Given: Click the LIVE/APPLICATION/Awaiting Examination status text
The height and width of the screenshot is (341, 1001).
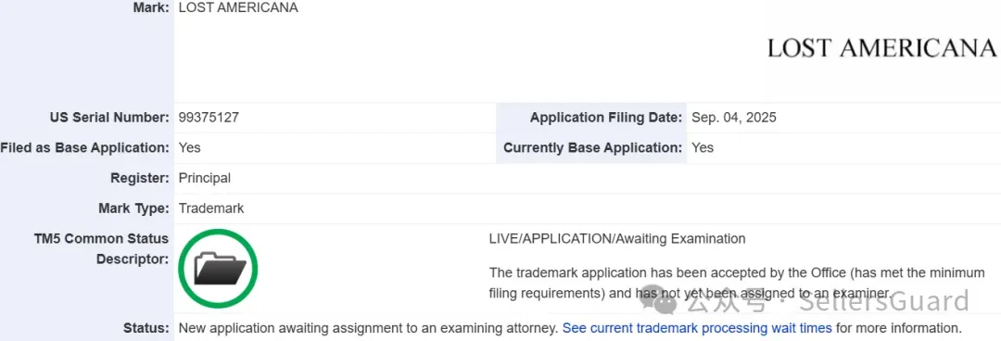Looking at the screenshot, I should coord(616,239).
